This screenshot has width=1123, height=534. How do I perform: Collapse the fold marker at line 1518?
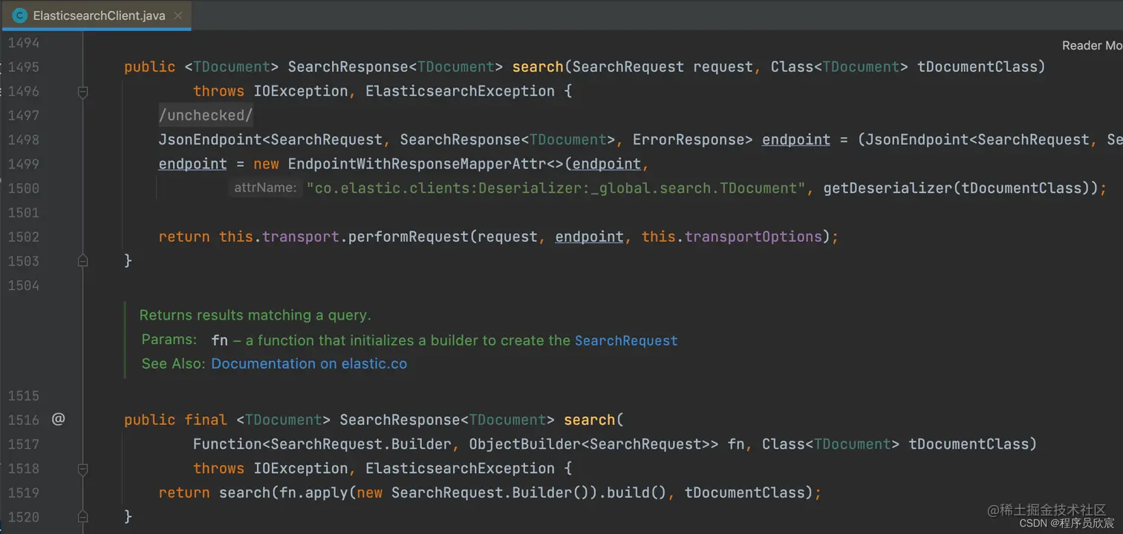tap(82, 469)
